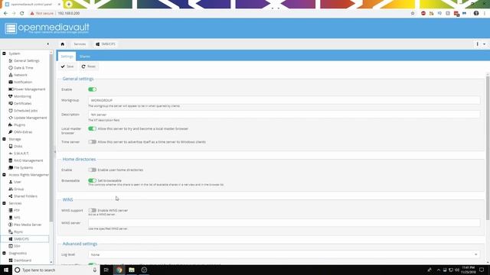Click the WINS server input field

coord(284,223)
